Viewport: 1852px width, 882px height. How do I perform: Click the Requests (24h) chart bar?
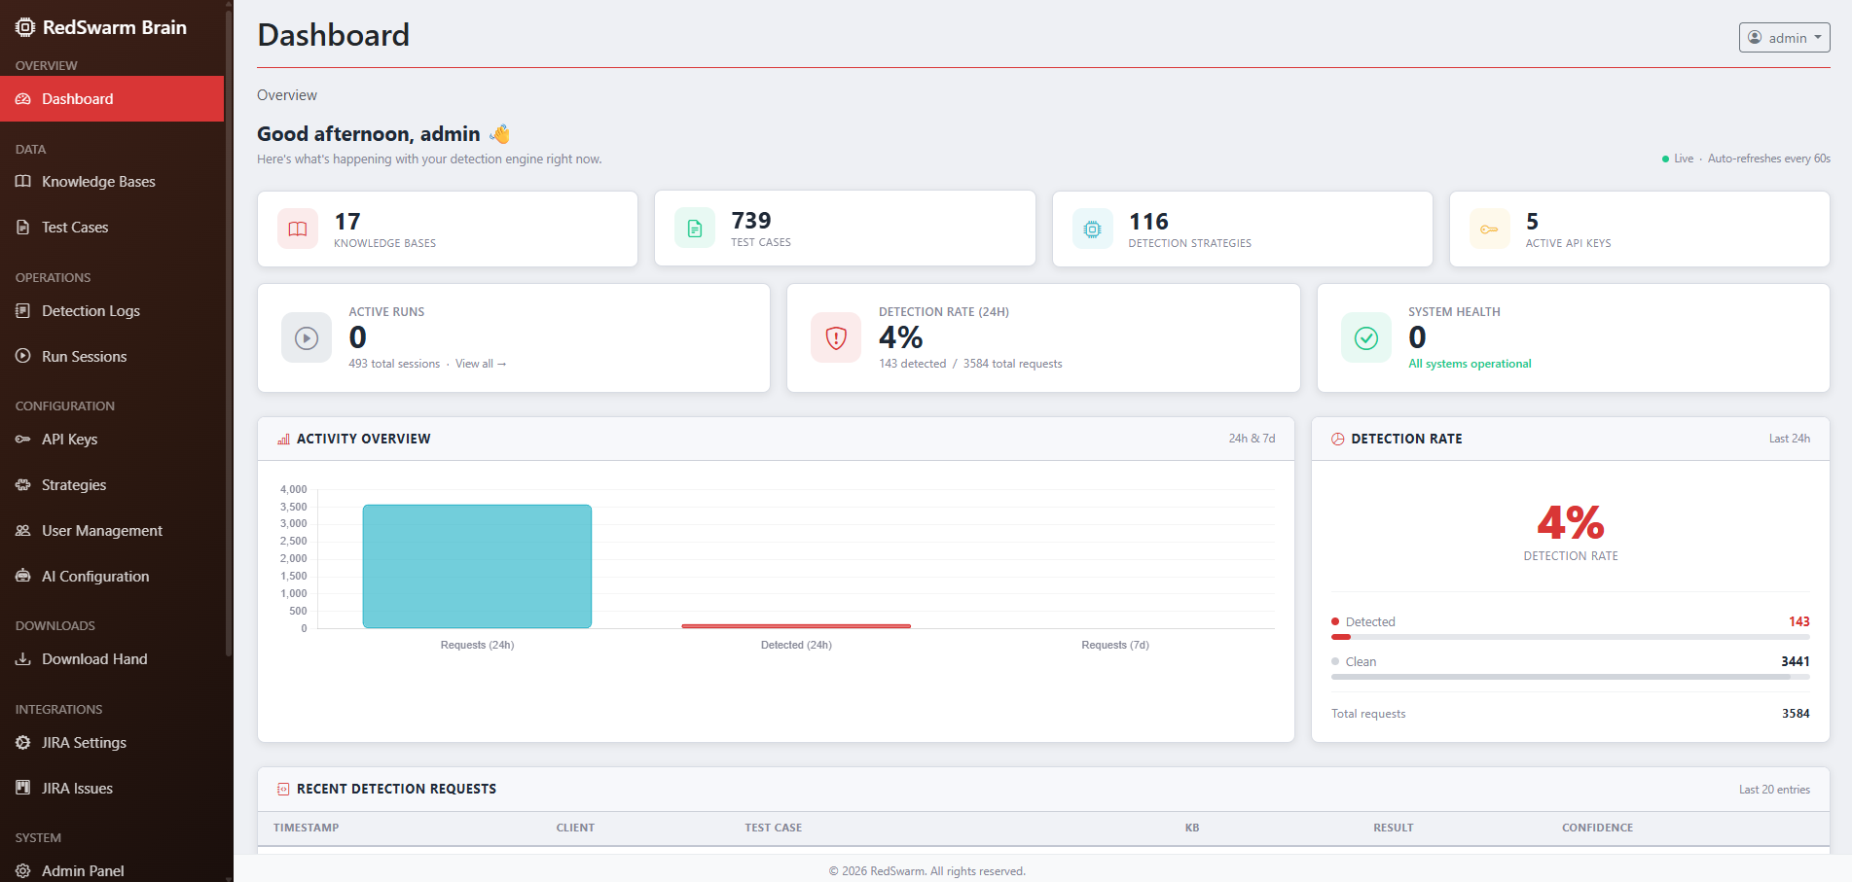(x=477, y=566)
